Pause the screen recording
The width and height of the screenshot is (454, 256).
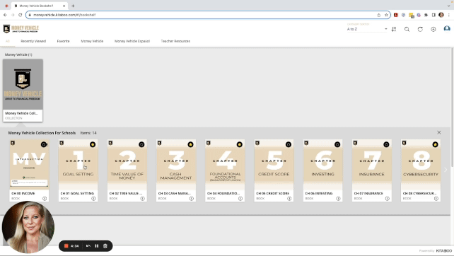[x=97, y=246]
